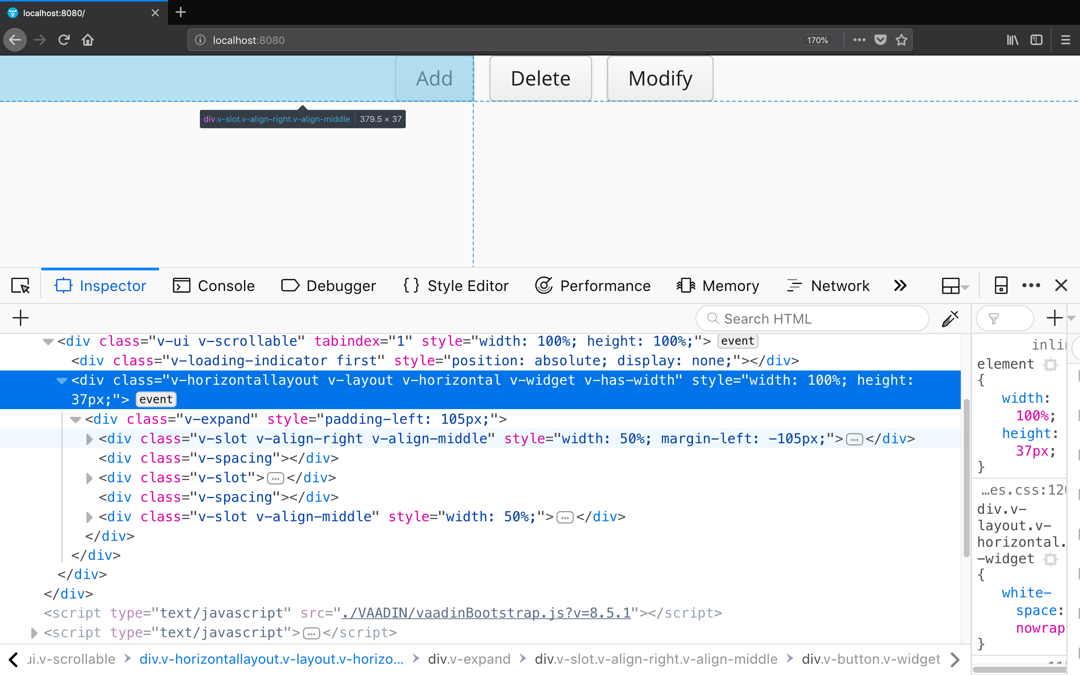The image size is (1080, 675).
Task: Collapse the v-expand div node
Action: tap(75, 420)
